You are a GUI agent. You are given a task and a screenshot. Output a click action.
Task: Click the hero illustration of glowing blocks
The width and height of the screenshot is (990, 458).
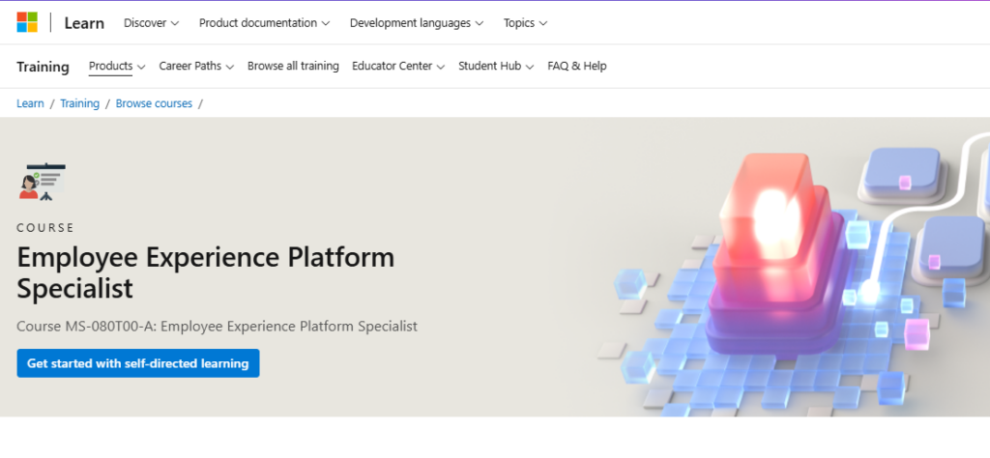point(794,267)
